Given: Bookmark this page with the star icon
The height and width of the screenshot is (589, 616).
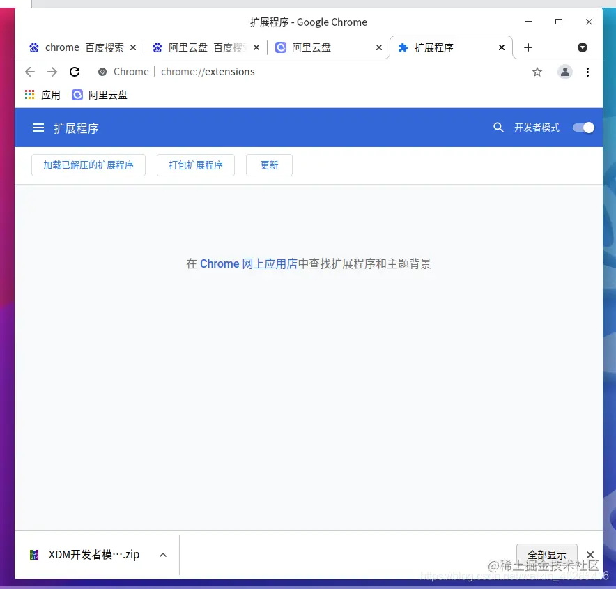Looking at the screenshot, I should (x=537, y=72).
